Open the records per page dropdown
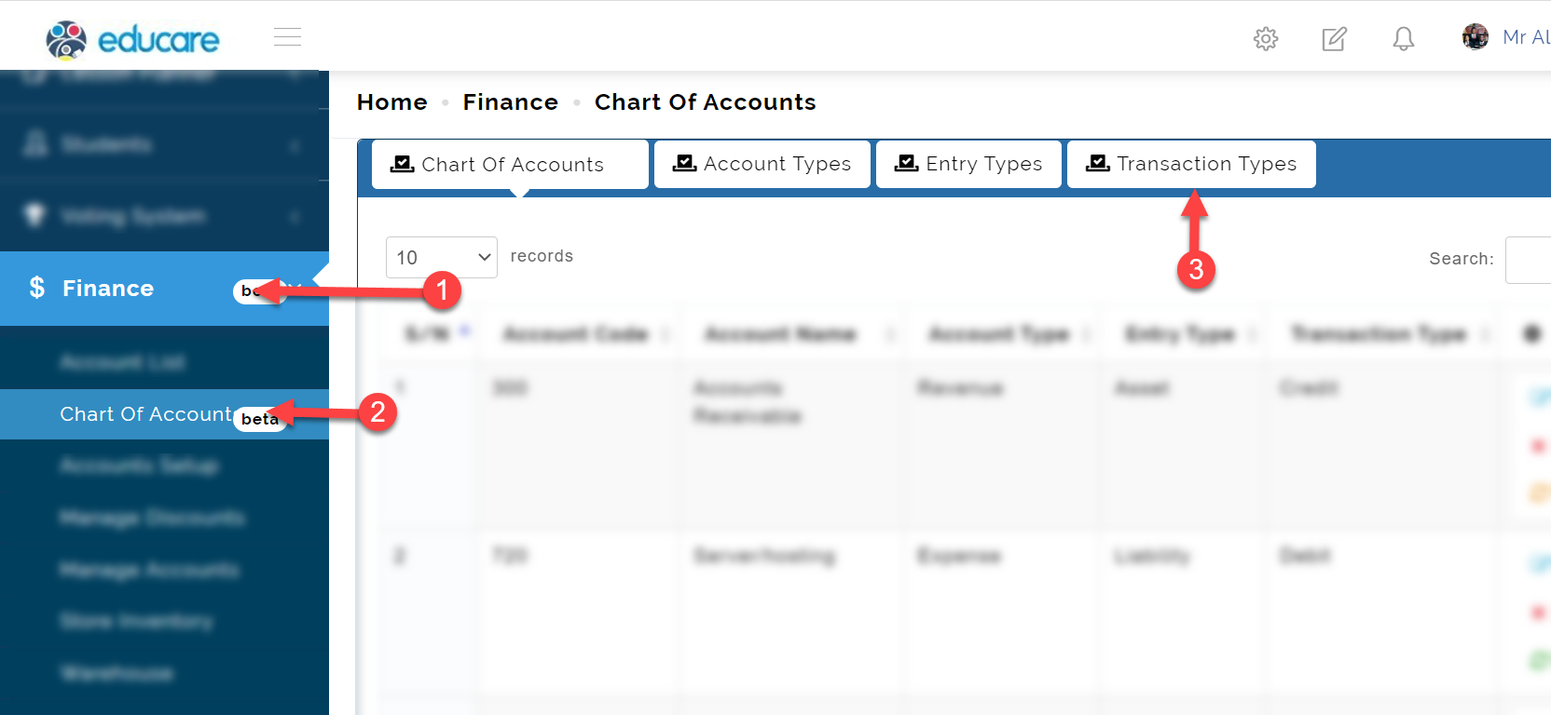1551x715 pixels. 442,257
